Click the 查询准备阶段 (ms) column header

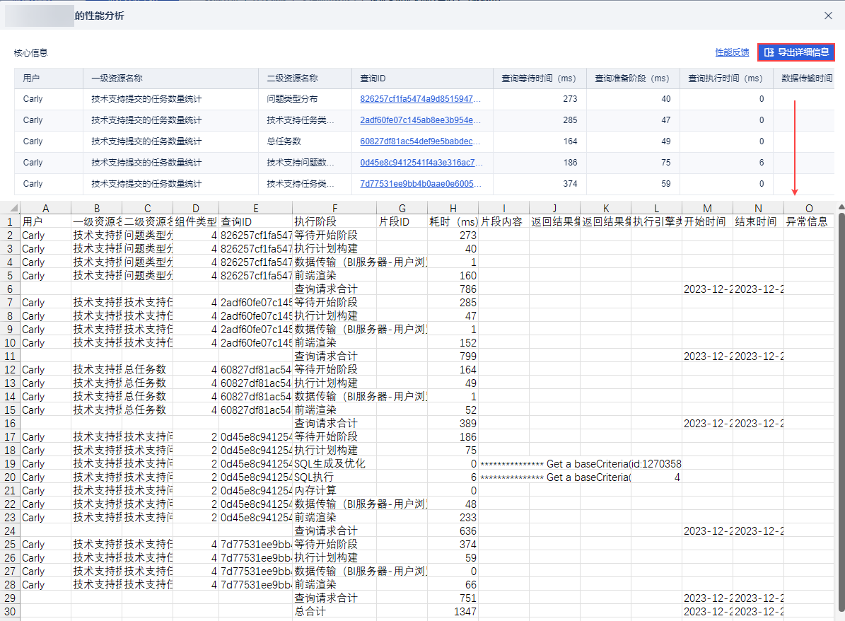coord(633,79)
